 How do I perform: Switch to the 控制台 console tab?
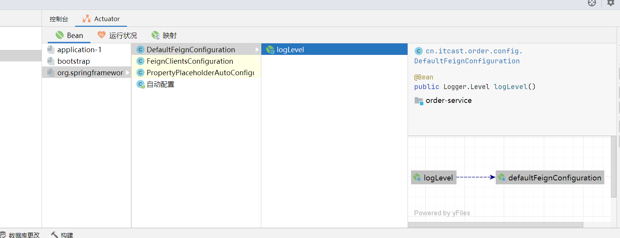click(59, 19)
